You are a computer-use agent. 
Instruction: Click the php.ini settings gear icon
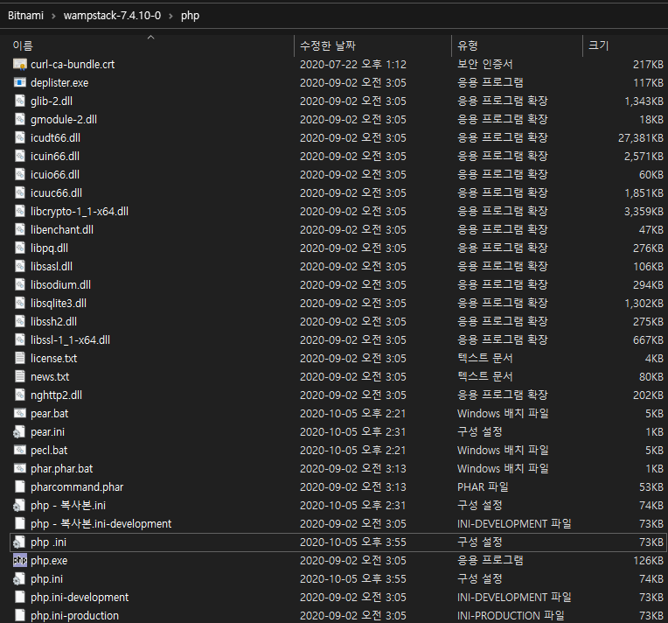pyautogui.click(x=20, y=578)
